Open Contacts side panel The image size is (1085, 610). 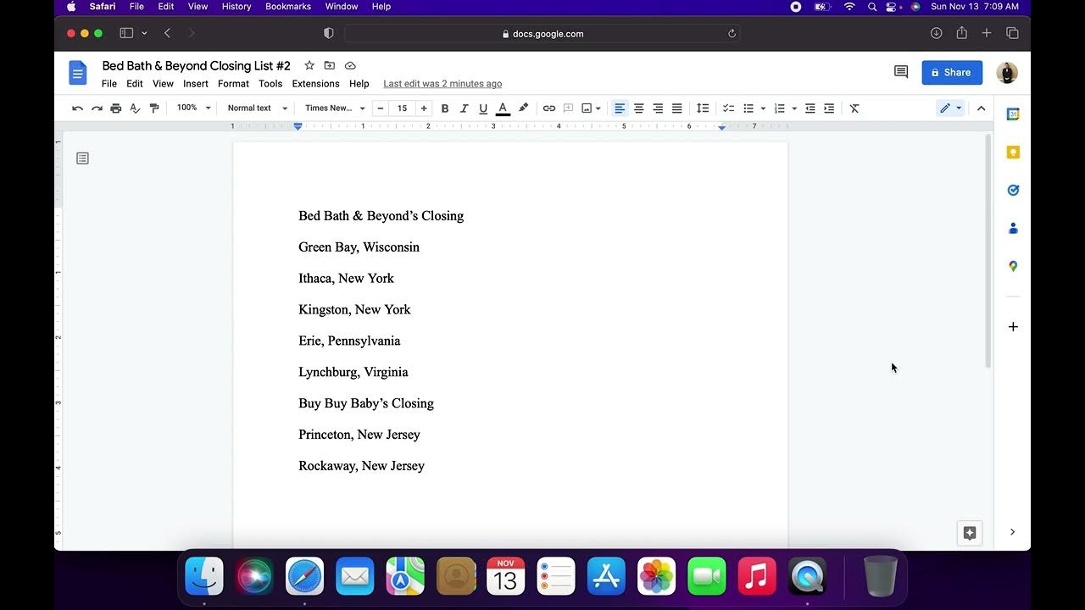[1013, 229]
